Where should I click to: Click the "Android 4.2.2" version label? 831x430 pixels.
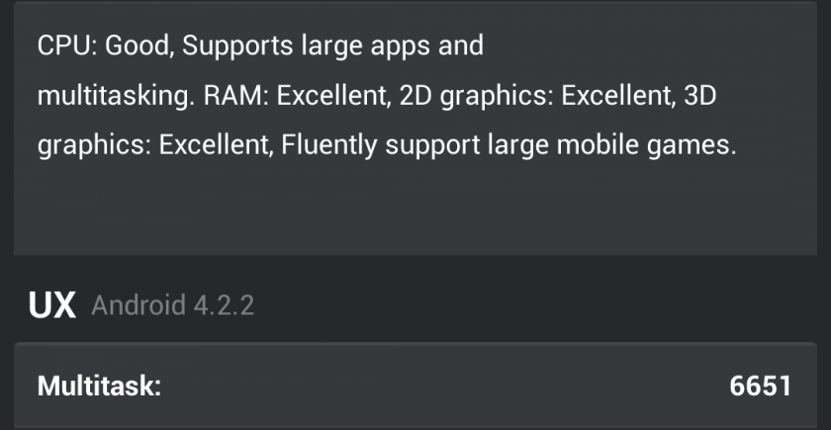173,305
